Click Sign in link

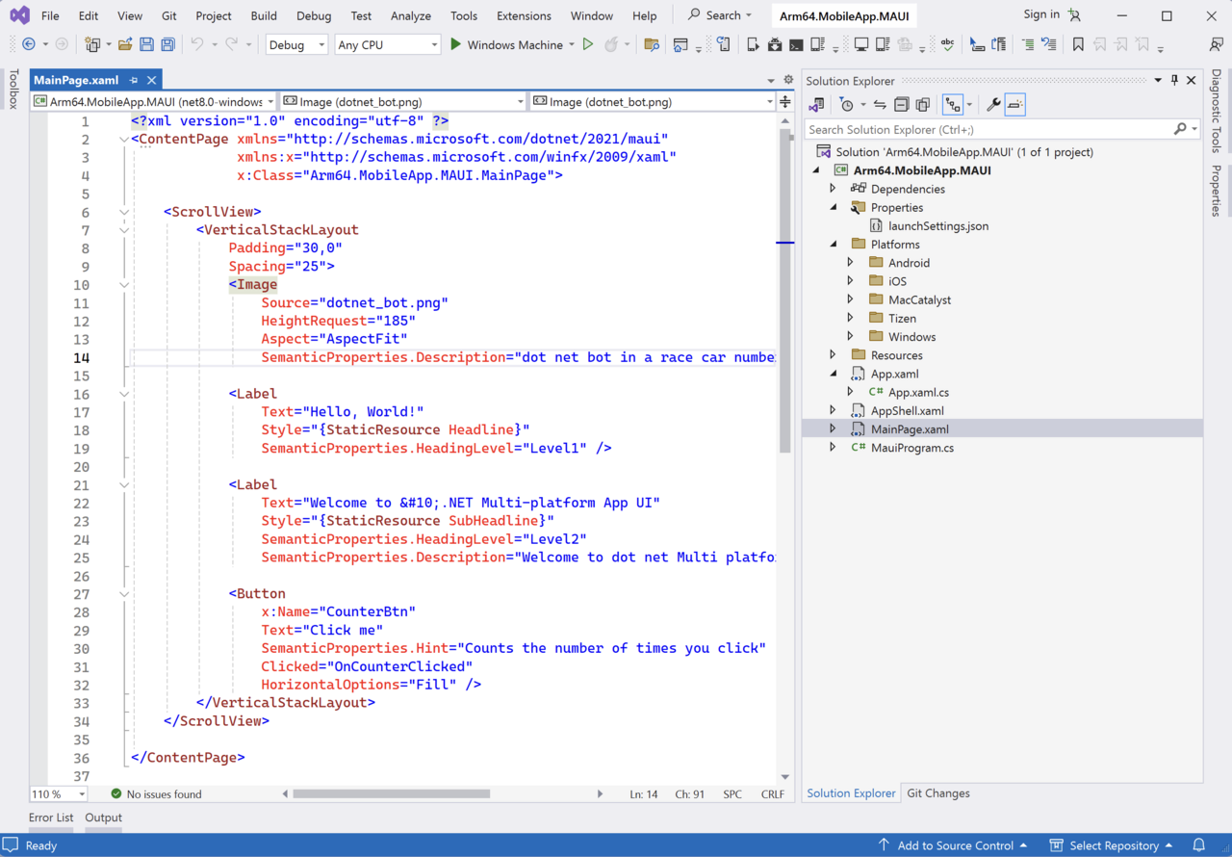point(1040,14)
